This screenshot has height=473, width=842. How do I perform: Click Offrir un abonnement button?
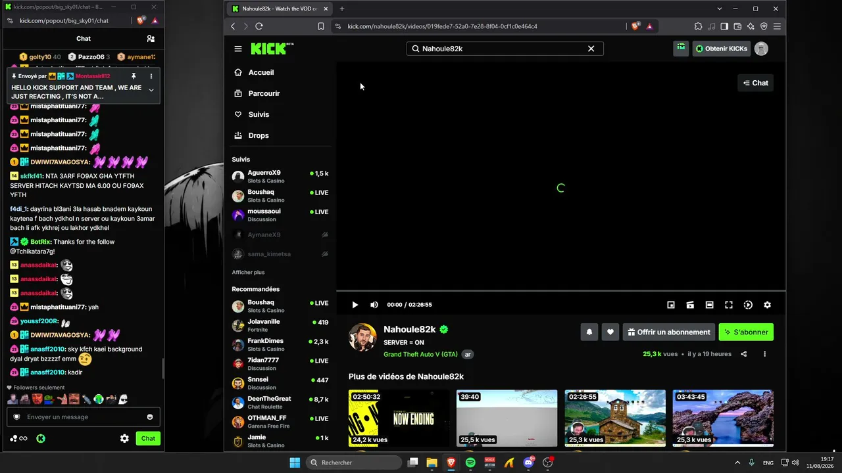click(x=669, y=332)
